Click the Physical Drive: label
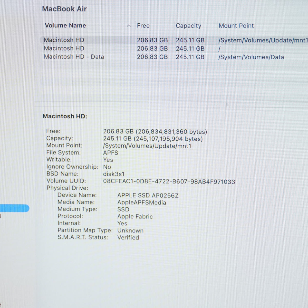The image size is (308, 308). (67, 188)
